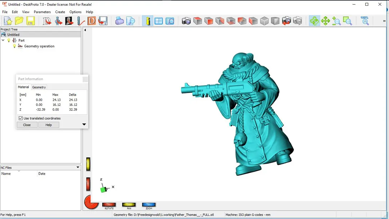Click the default view camera icon

pyautogui.click(x=186, y=21)
